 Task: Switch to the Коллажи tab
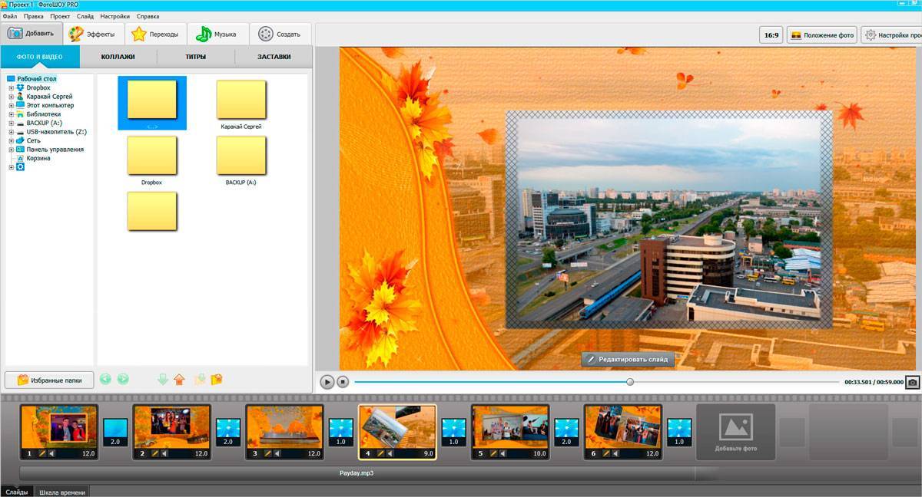click(x=118, y=57)
